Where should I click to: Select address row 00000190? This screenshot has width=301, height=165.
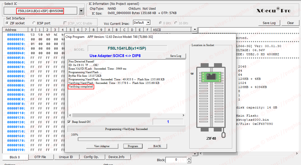coord(16,150)
